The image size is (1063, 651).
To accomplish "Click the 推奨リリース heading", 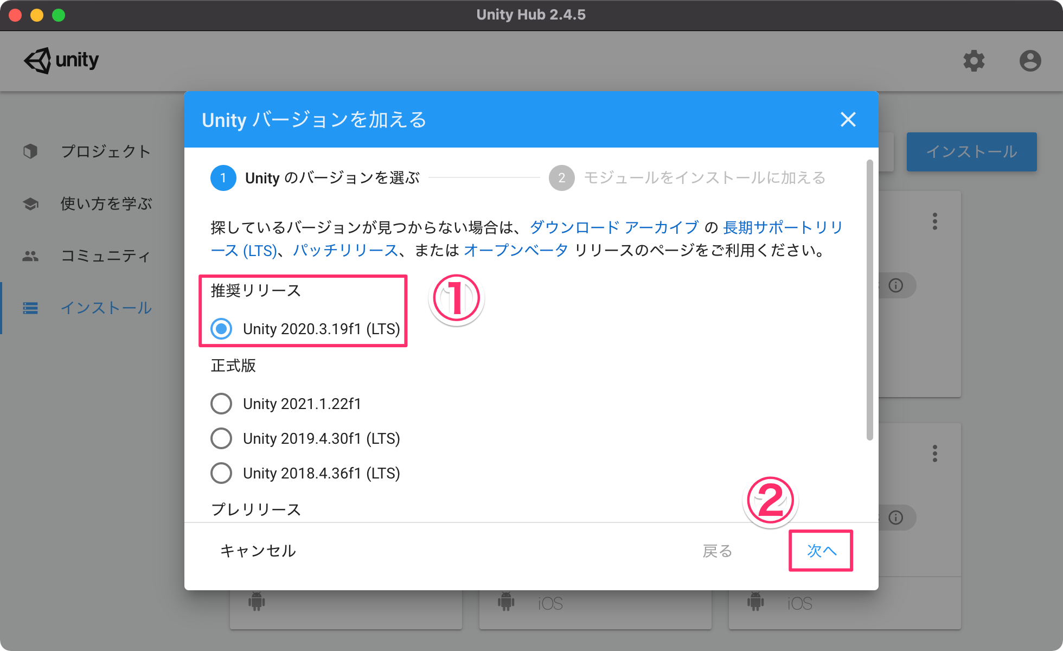I will [255, 291].
